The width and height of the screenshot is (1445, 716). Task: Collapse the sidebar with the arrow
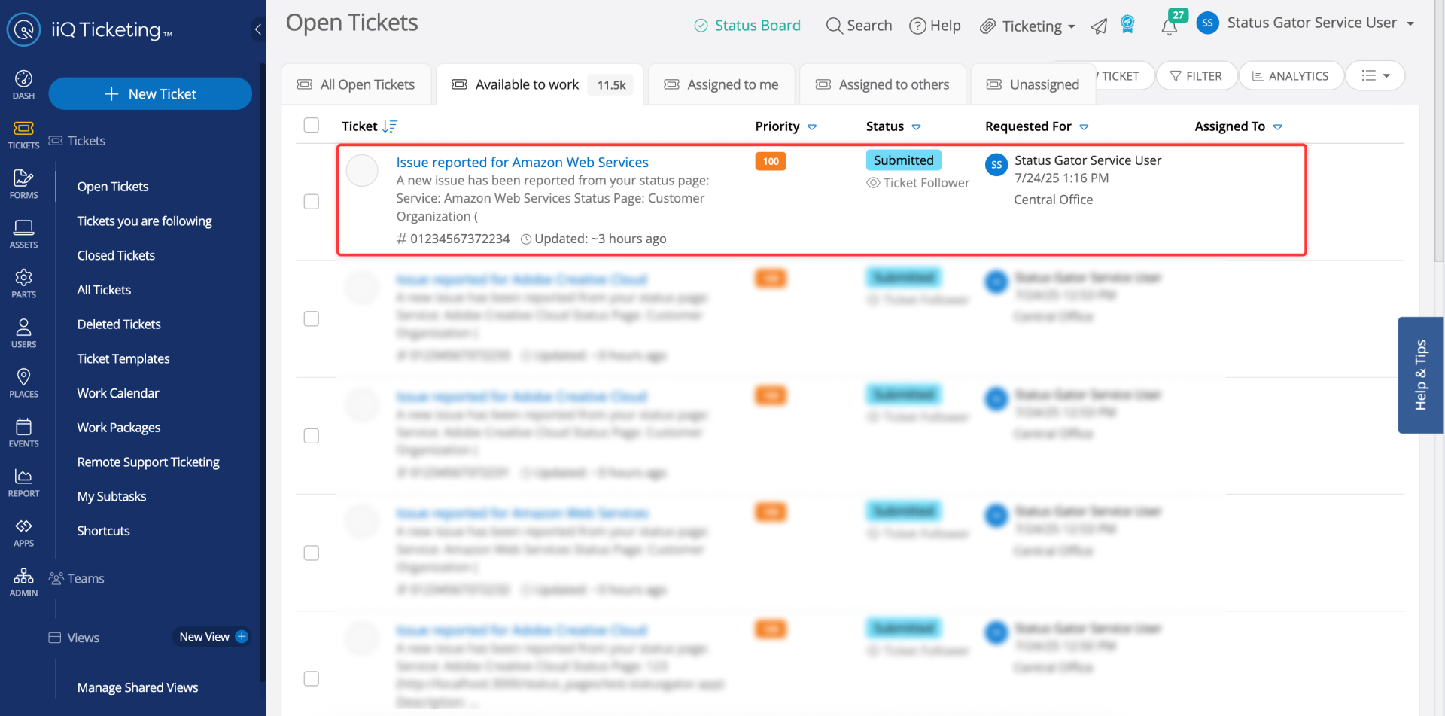(258, 29)
